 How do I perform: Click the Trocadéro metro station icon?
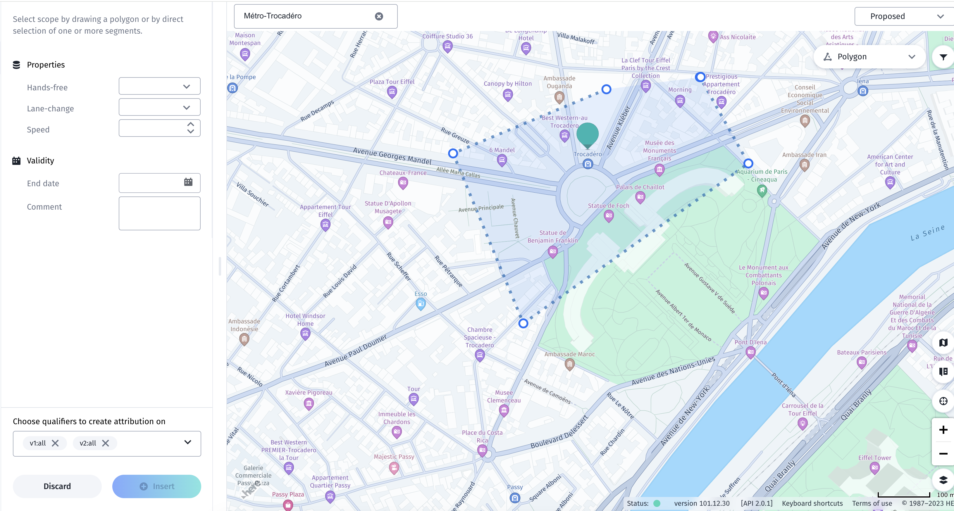point(588,164)
